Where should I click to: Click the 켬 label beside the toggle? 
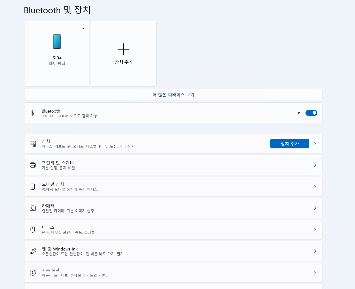click(x=300, y=113)
